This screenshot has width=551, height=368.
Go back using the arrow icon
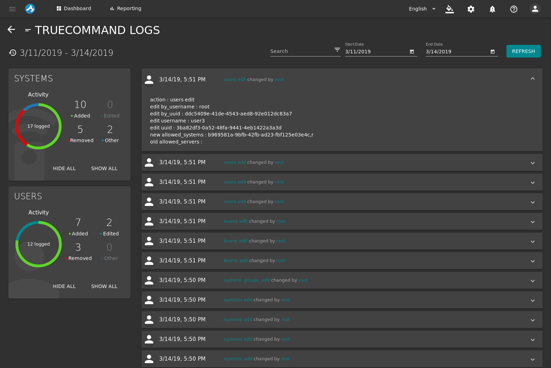(12, 29)
